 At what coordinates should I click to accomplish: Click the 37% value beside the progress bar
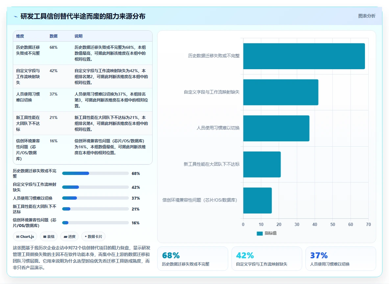pyautogui.click(x=136, y=198)
